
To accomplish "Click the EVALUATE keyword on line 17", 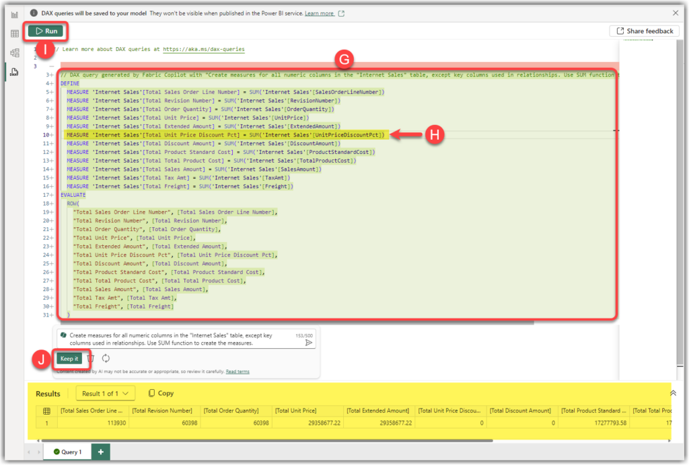I will click(x=73, y=196).
